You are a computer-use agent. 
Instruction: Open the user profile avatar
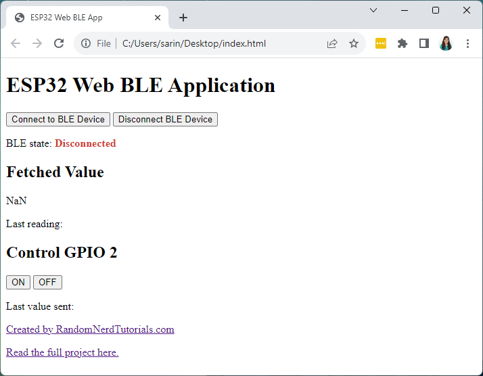click(446, 43)
